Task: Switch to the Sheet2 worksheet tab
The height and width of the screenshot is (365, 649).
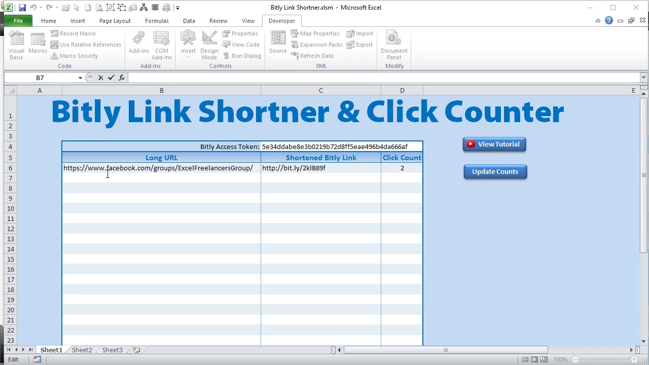Action: point(82,350)
